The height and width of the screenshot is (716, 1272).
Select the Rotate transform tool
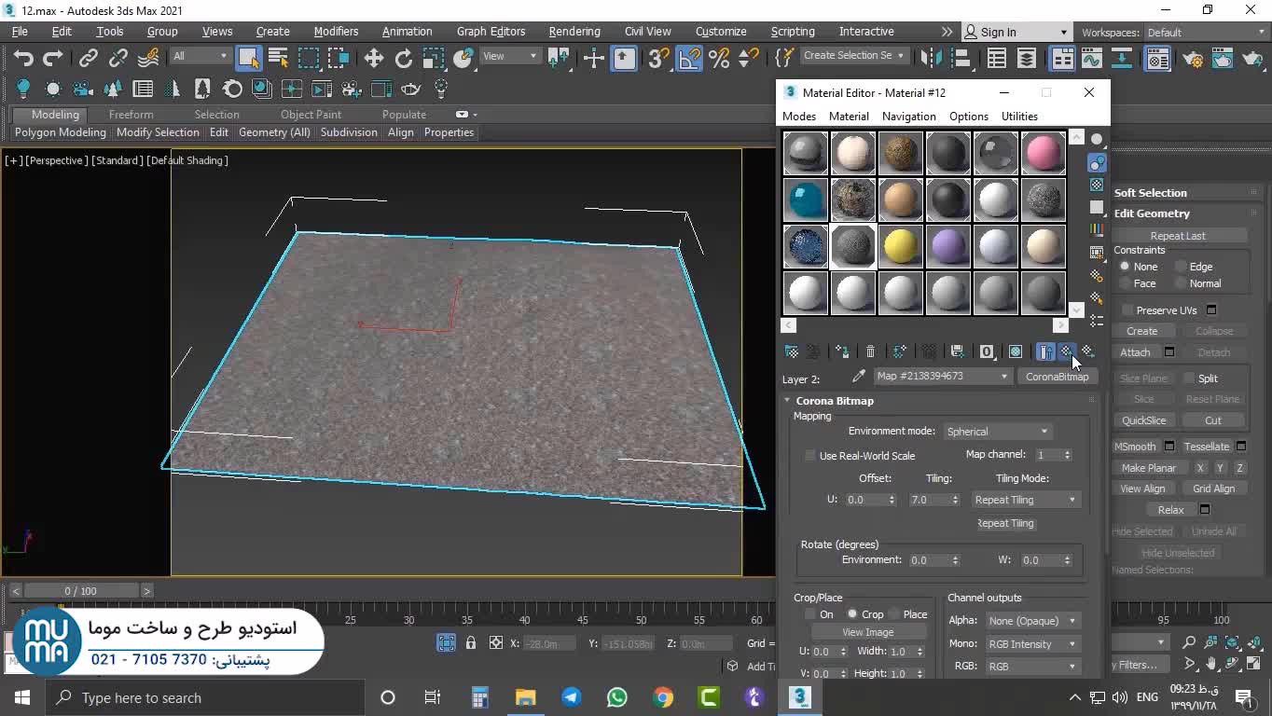pyautogui.click(x=404, y=58)
